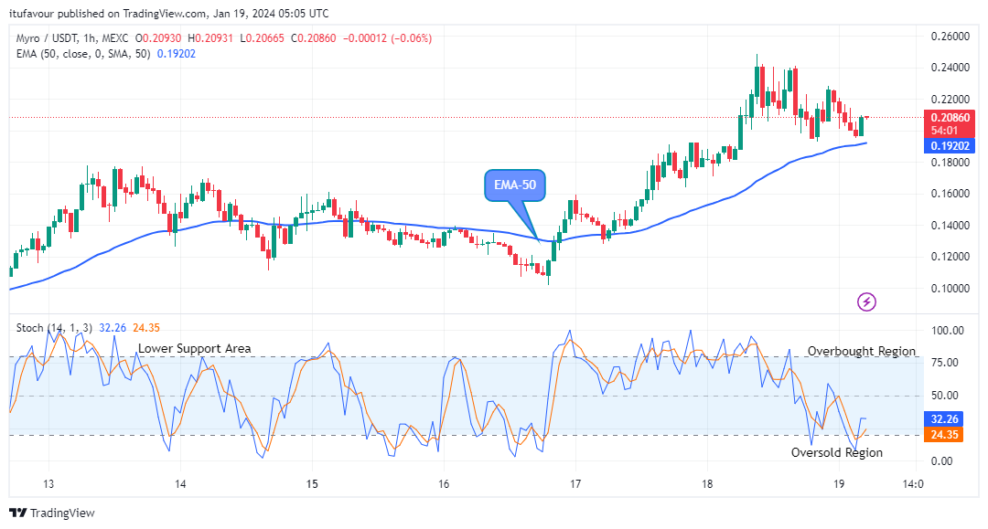Select the EMA (50, close, 0, SMA, 50) legend

[x=83, y=54]
